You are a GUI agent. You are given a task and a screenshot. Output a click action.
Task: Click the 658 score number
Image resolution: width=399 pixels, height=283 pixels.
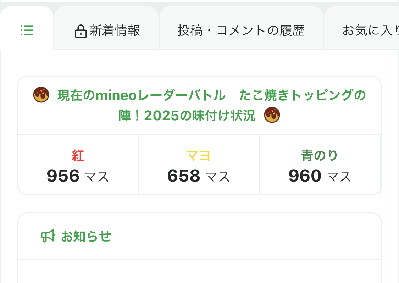tap(184, 176)
